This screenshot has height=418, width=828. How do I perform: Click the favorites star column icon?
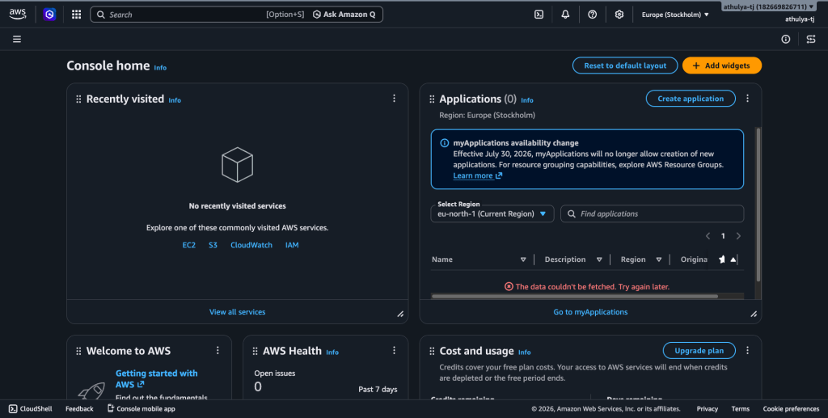pos(722,260)
